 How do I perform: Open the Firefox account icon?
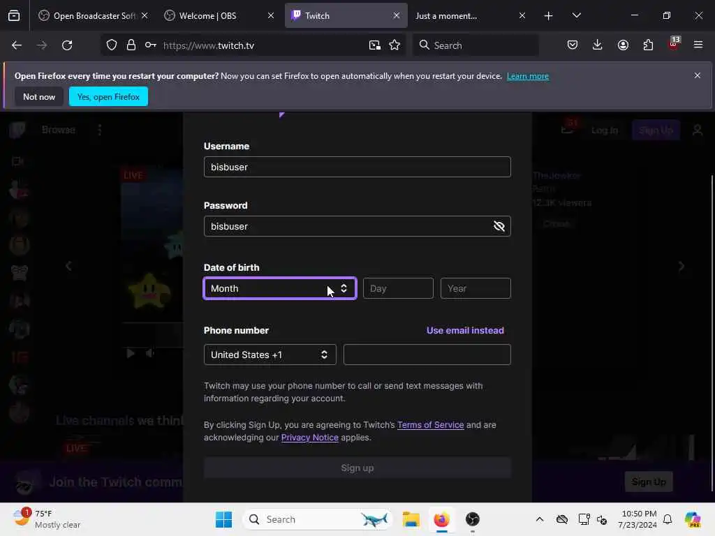[x=623, y=45]
